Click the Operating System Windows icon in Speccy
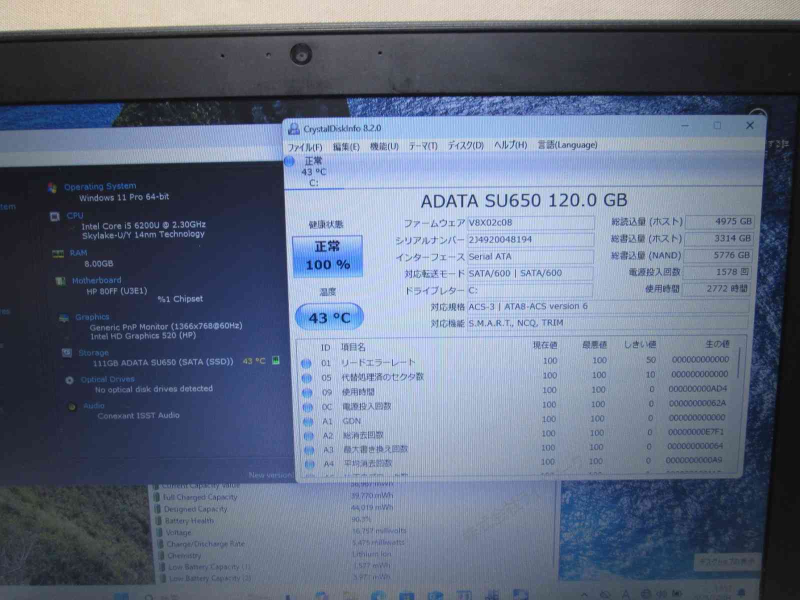800x600 pixels. click(52, 187)
